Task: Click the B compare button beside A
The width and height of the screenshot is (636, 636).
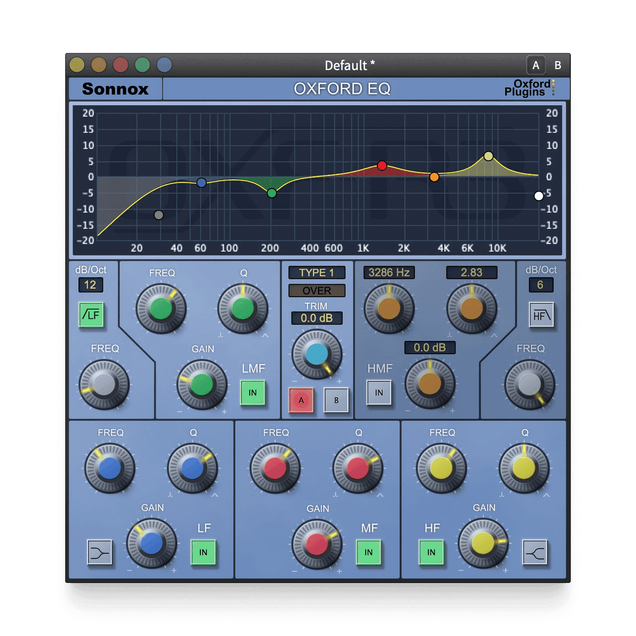Action: click(x=336, y=400)
